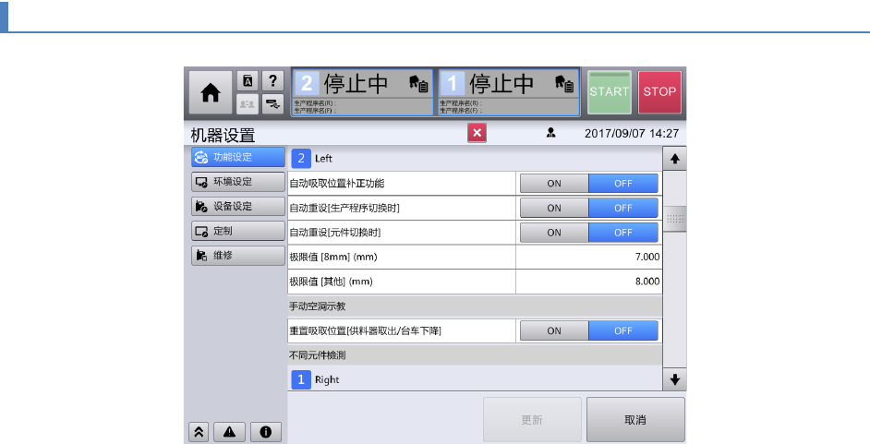The height and width of the screenshot is (444, 870).
Task: Click the stage 1 program list icon
Action: pos(565,84)
